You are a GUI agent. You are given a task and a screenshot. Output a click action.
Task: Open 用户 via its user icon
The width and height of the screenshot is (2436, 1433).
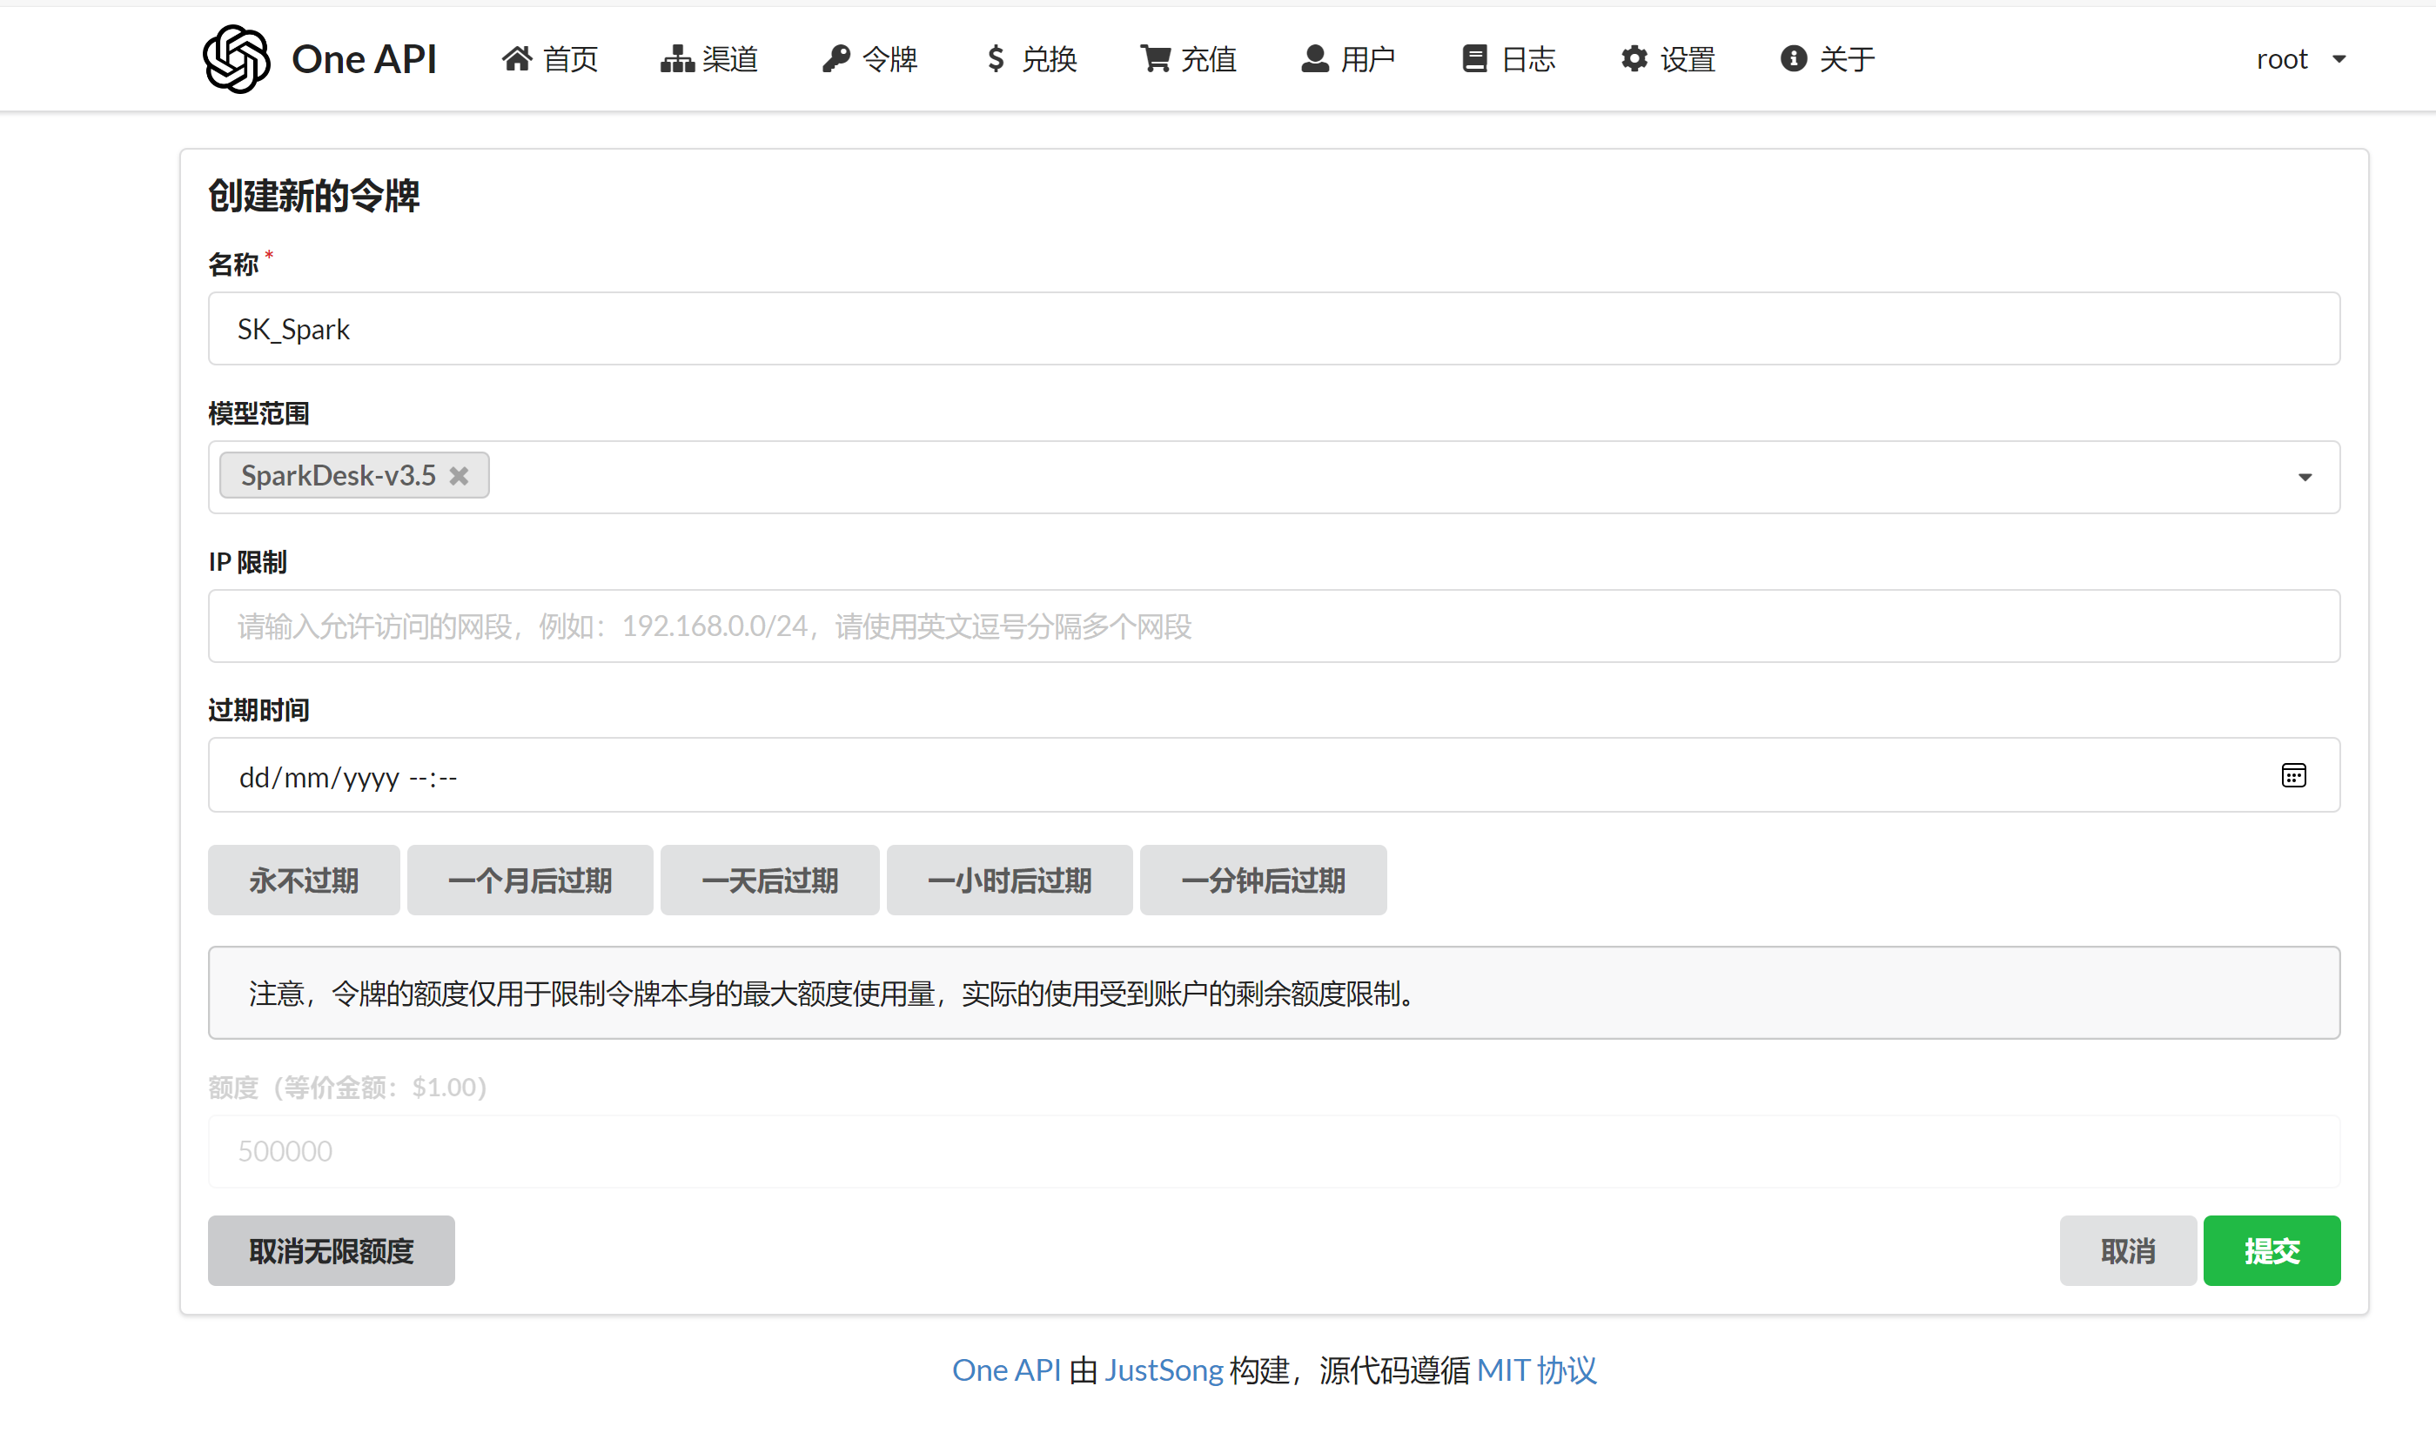pyautogui.click(x=1315, y=59)
